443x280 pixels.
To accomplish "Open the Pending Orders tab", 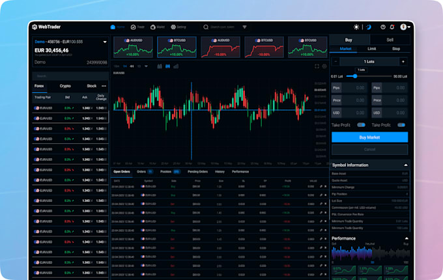I will click(x=197, y=172).
